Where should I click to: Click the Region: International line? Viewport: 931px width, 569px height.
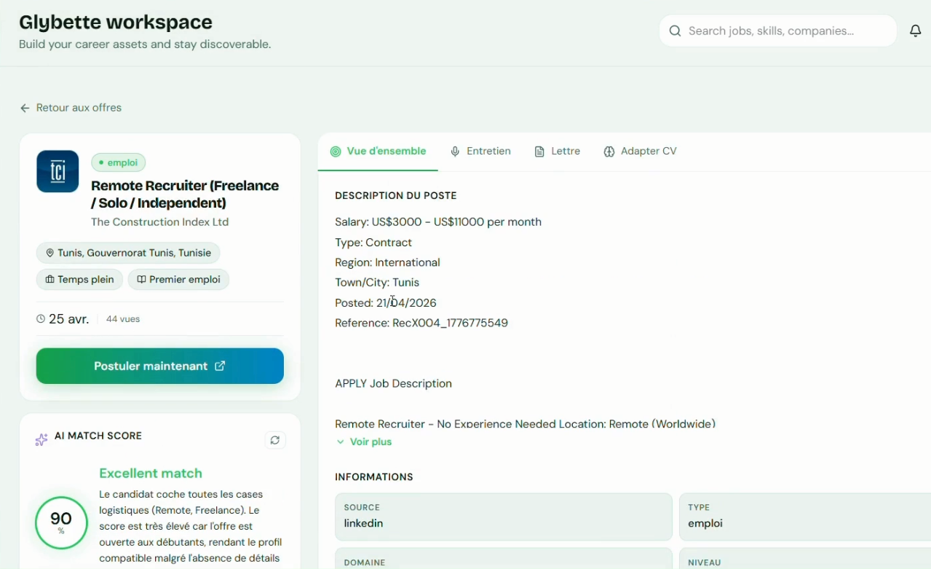pyautogui.click(x=387, y=262)
